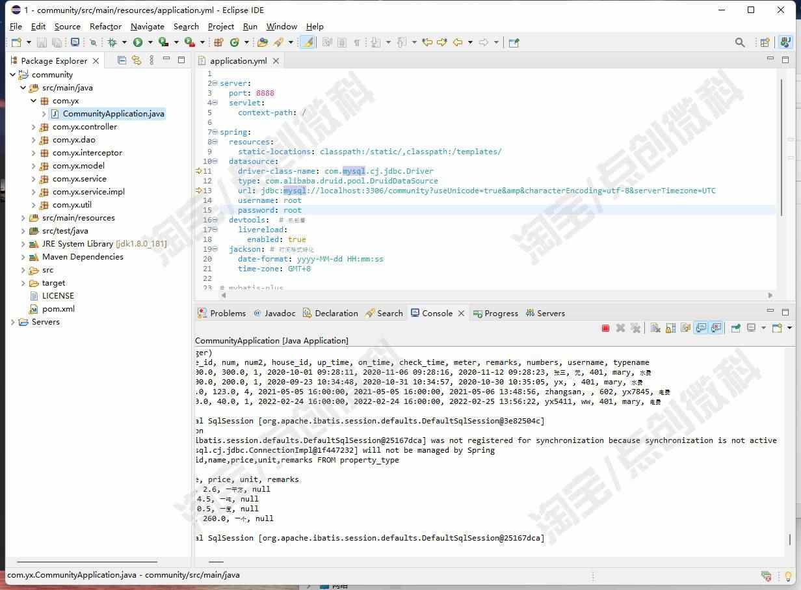Switch to the Problems tab
Viewport: 801px width, 590px height.
tap(222, 313)
